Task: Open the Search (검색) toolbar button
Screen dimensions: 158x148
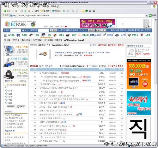Action: [35, 11]
